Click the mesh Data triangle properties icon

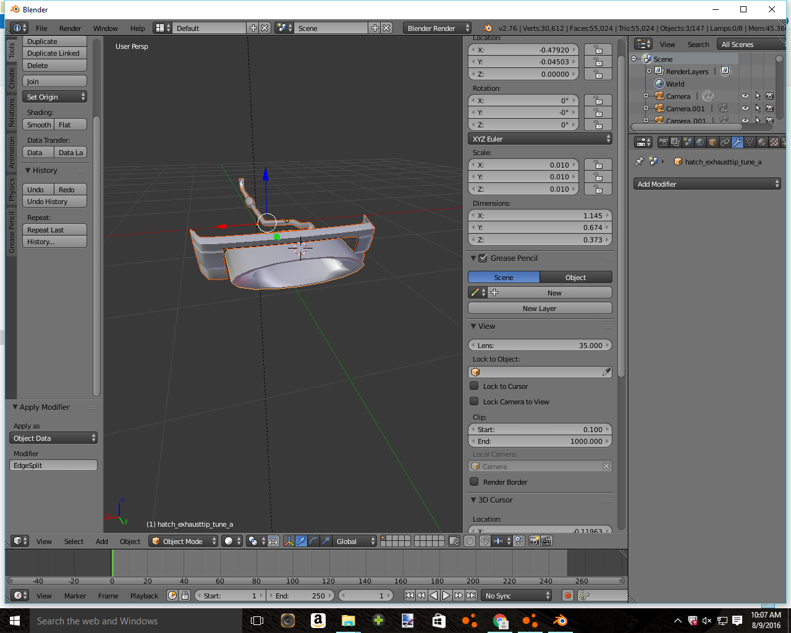pyautogui.click(x=750, y=142)
